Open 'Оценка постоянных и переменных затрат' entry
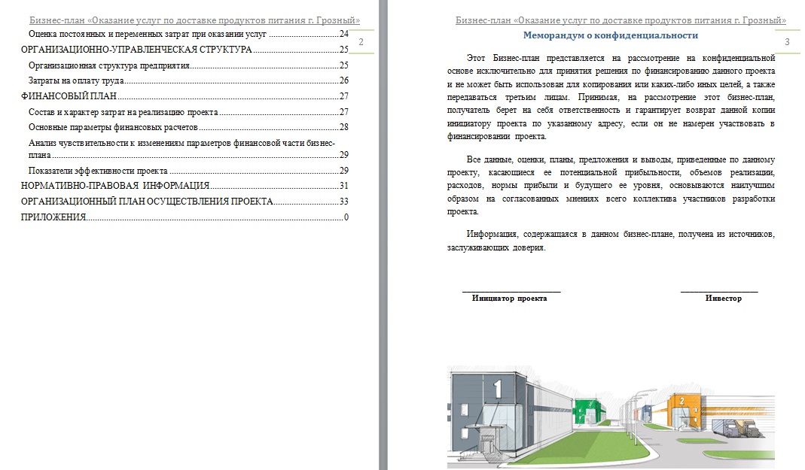 click(x=188, y=35)
